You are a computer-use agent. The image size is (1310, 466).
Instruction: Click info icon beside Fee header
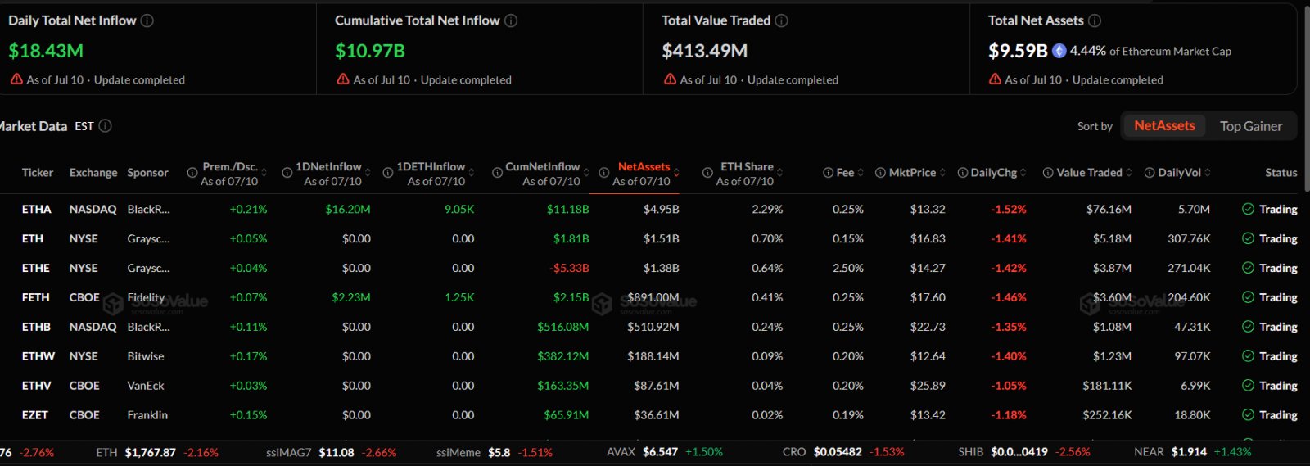tap(828, 173)
